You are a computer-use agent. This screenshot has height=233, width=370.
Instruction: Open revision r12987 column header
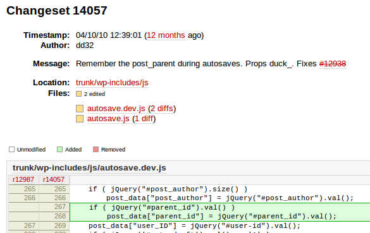tap(23, 179)
